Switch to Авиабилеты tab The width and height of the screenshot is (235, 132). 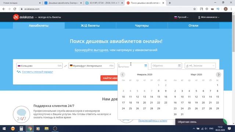(39, 26)
